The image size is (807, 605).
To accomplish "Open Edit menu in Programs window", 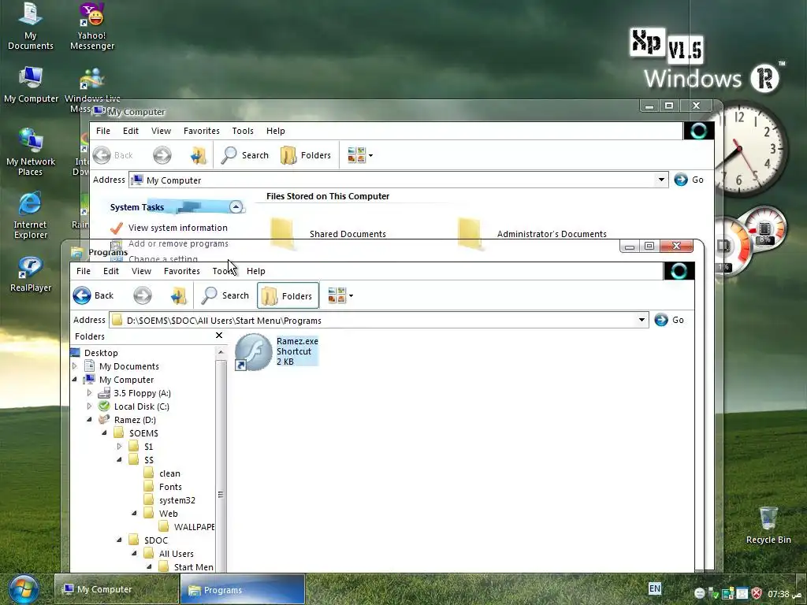I will [110, 271].
